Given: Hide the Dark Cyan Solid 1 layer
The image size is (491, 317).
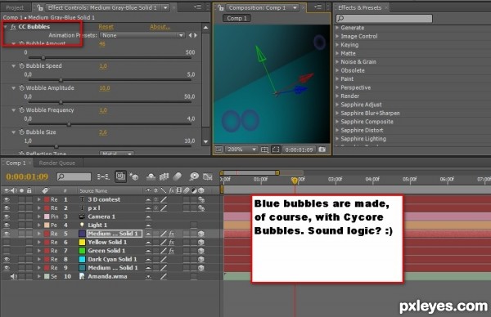Looking at the screenshot, I should click(7, 259).
